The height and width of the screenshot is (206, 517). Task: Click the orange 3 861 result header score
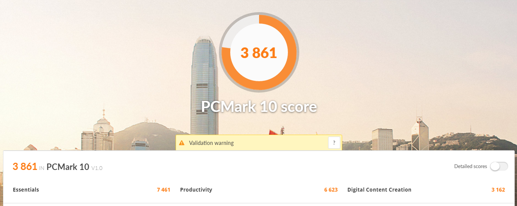click(x=25, y=166)
